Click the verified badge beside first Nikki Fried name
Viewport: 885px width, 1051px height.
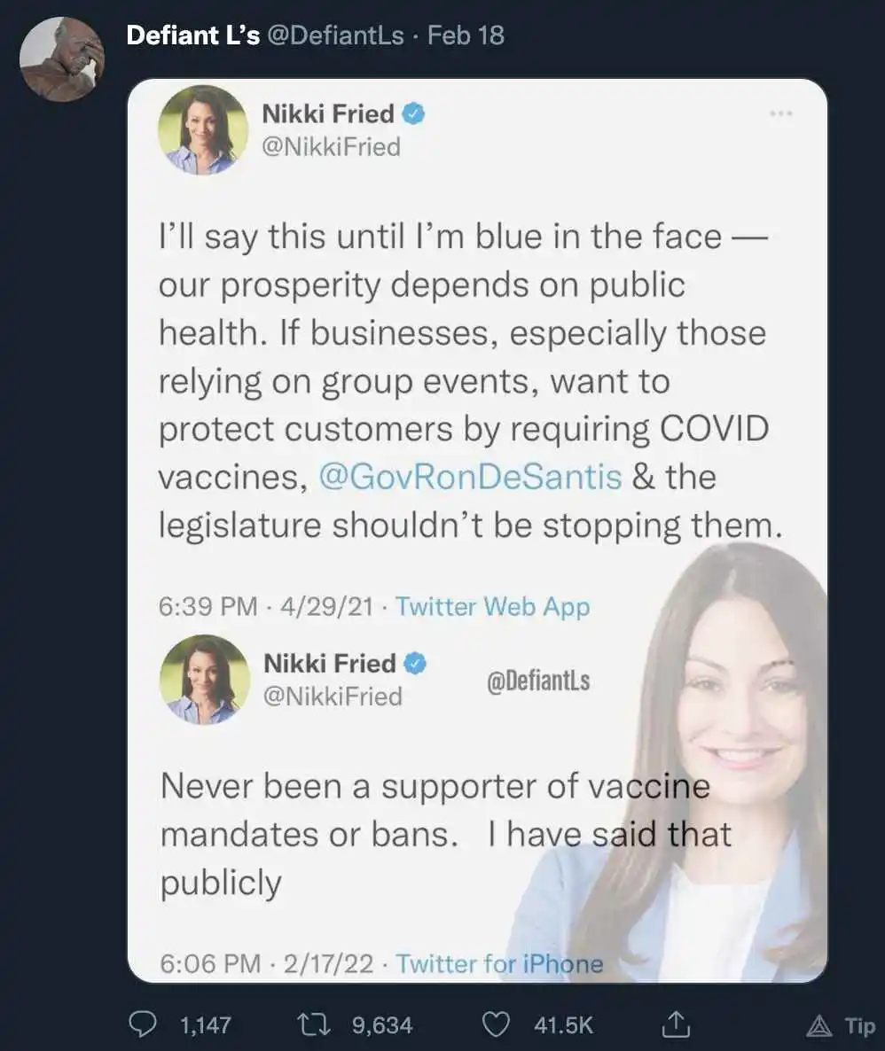click(413, 114)
